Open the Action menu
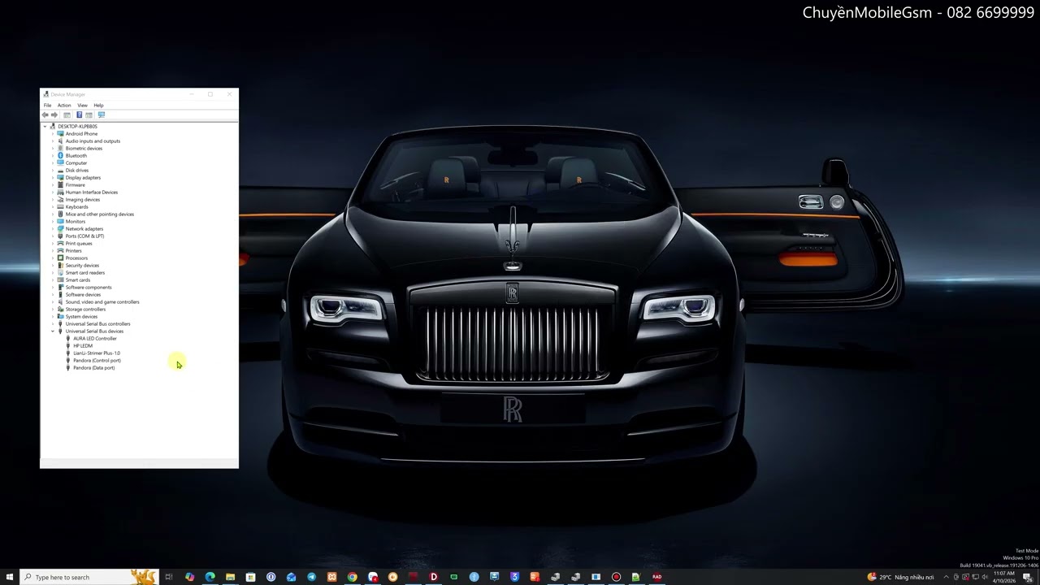Screen dimensions: 1040x585 [x=64, y=106]
